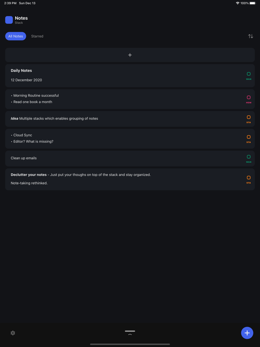Tap the orange STA tag on Idea note
Image resolution: width=260 pixels, height=347 pixels.
248,119
